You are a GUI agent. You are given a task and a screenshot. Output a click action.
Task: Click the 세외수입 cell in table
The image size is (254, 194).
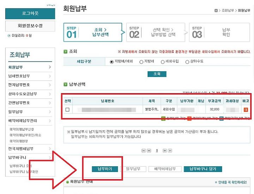169,109
